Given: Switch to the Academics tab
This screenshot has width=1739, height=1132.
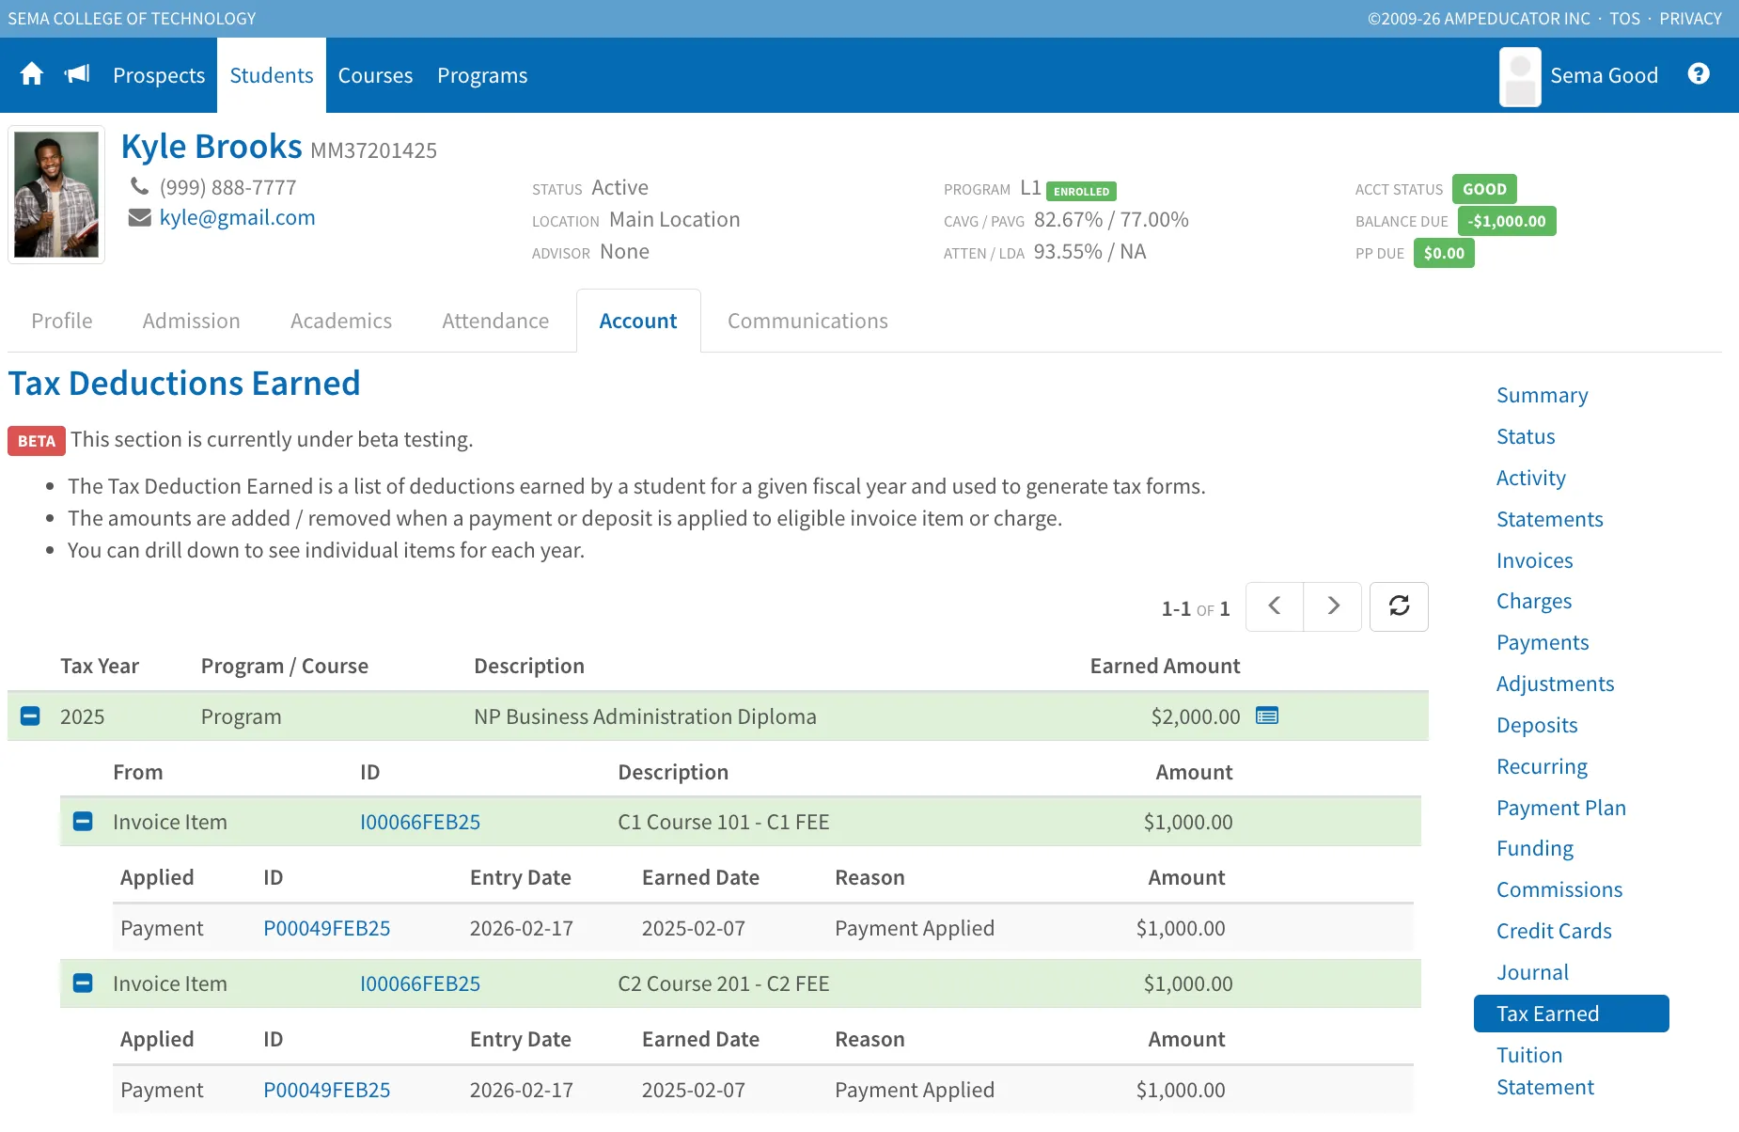Looking at the screenshot, I should [341, 321].
